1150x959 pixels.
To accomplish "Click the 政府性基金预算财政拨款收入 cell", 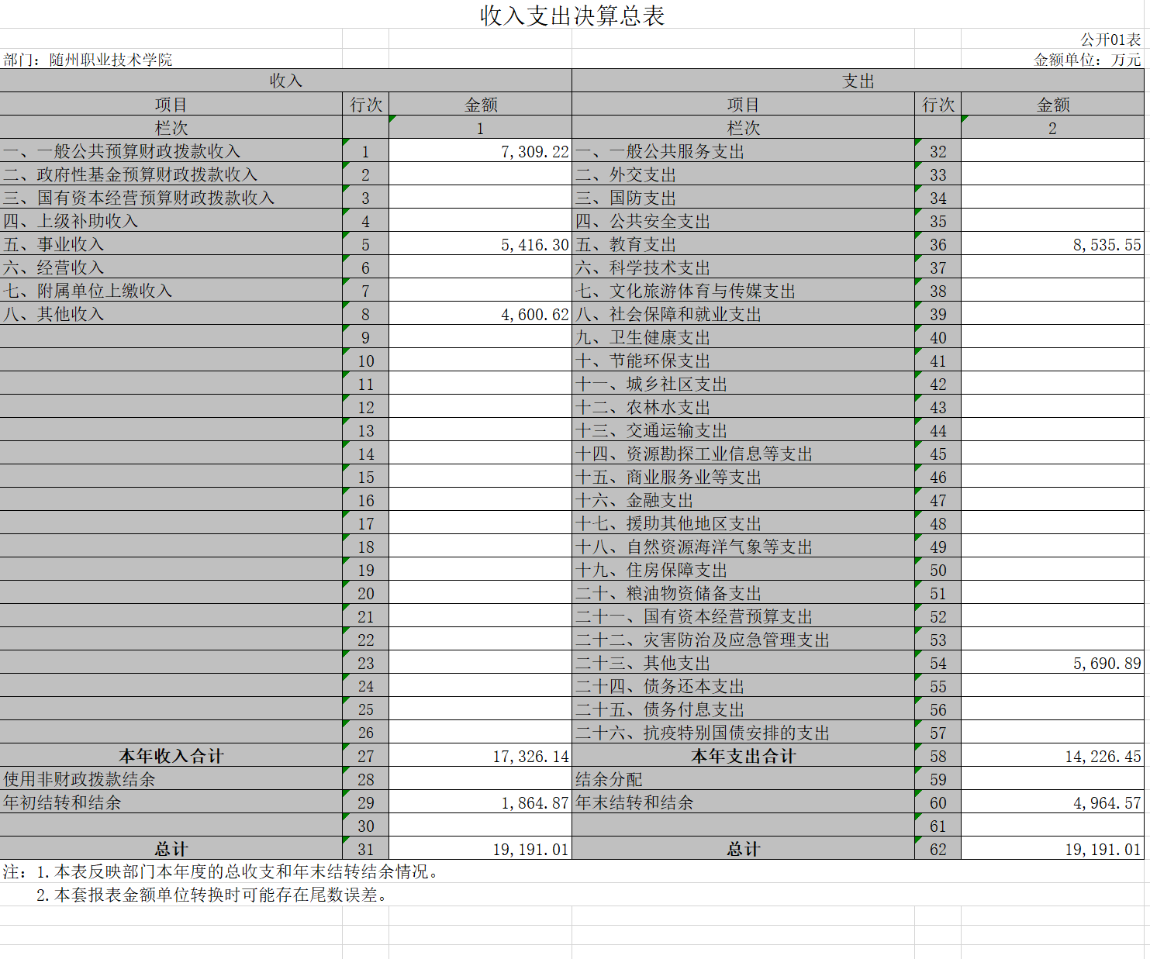I will 171,174.
